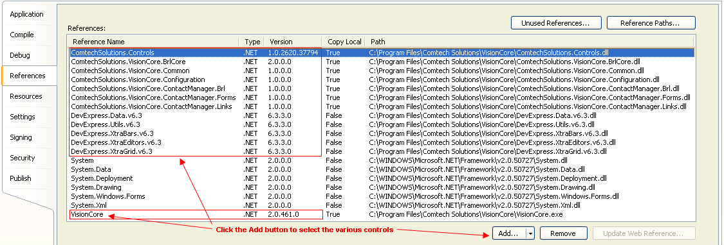Screen dimensions: 724x245
Task: Select ComtechSolutions.VisionCore.BrlCore reference
Action: [x=382, y=62]
